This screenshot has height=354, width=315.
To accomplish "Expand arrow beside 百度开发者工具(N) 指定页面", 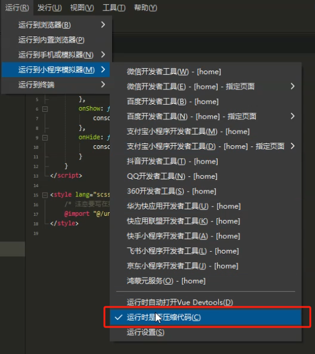I will 293,116.
